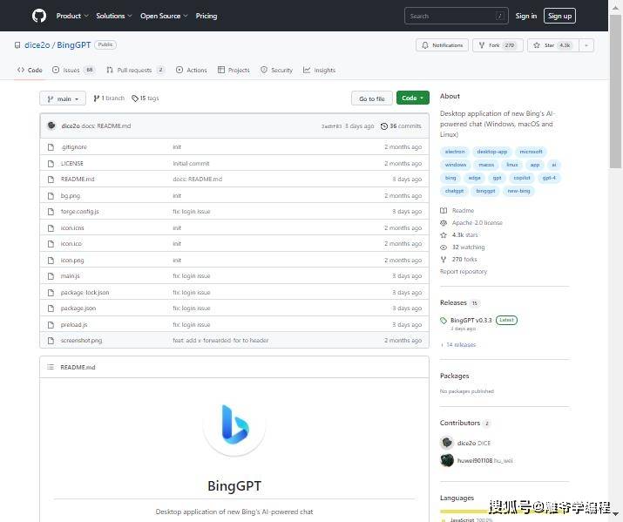Open the package.json file
This screenshot has height=522, width=623.
(x=78, y=308)
